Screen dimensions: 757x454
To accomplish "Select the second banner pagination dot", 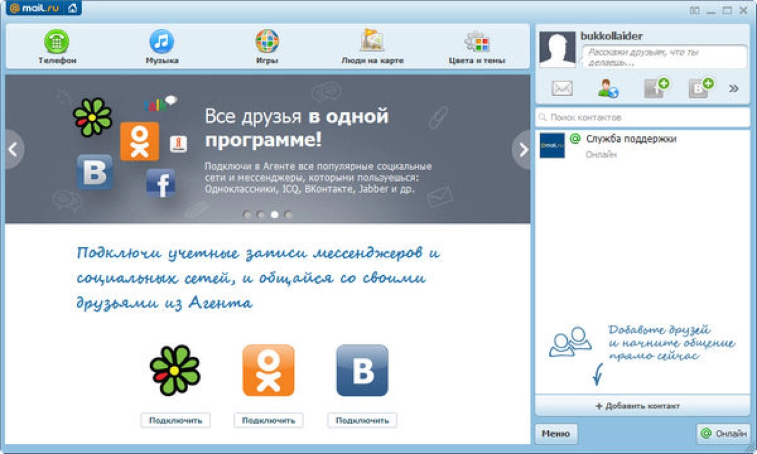I will pyautogui.click(x=261, y=215).
